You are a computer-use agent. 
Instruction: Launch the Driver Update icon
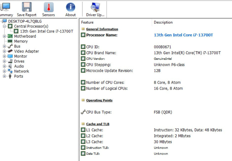coord(95,7)
